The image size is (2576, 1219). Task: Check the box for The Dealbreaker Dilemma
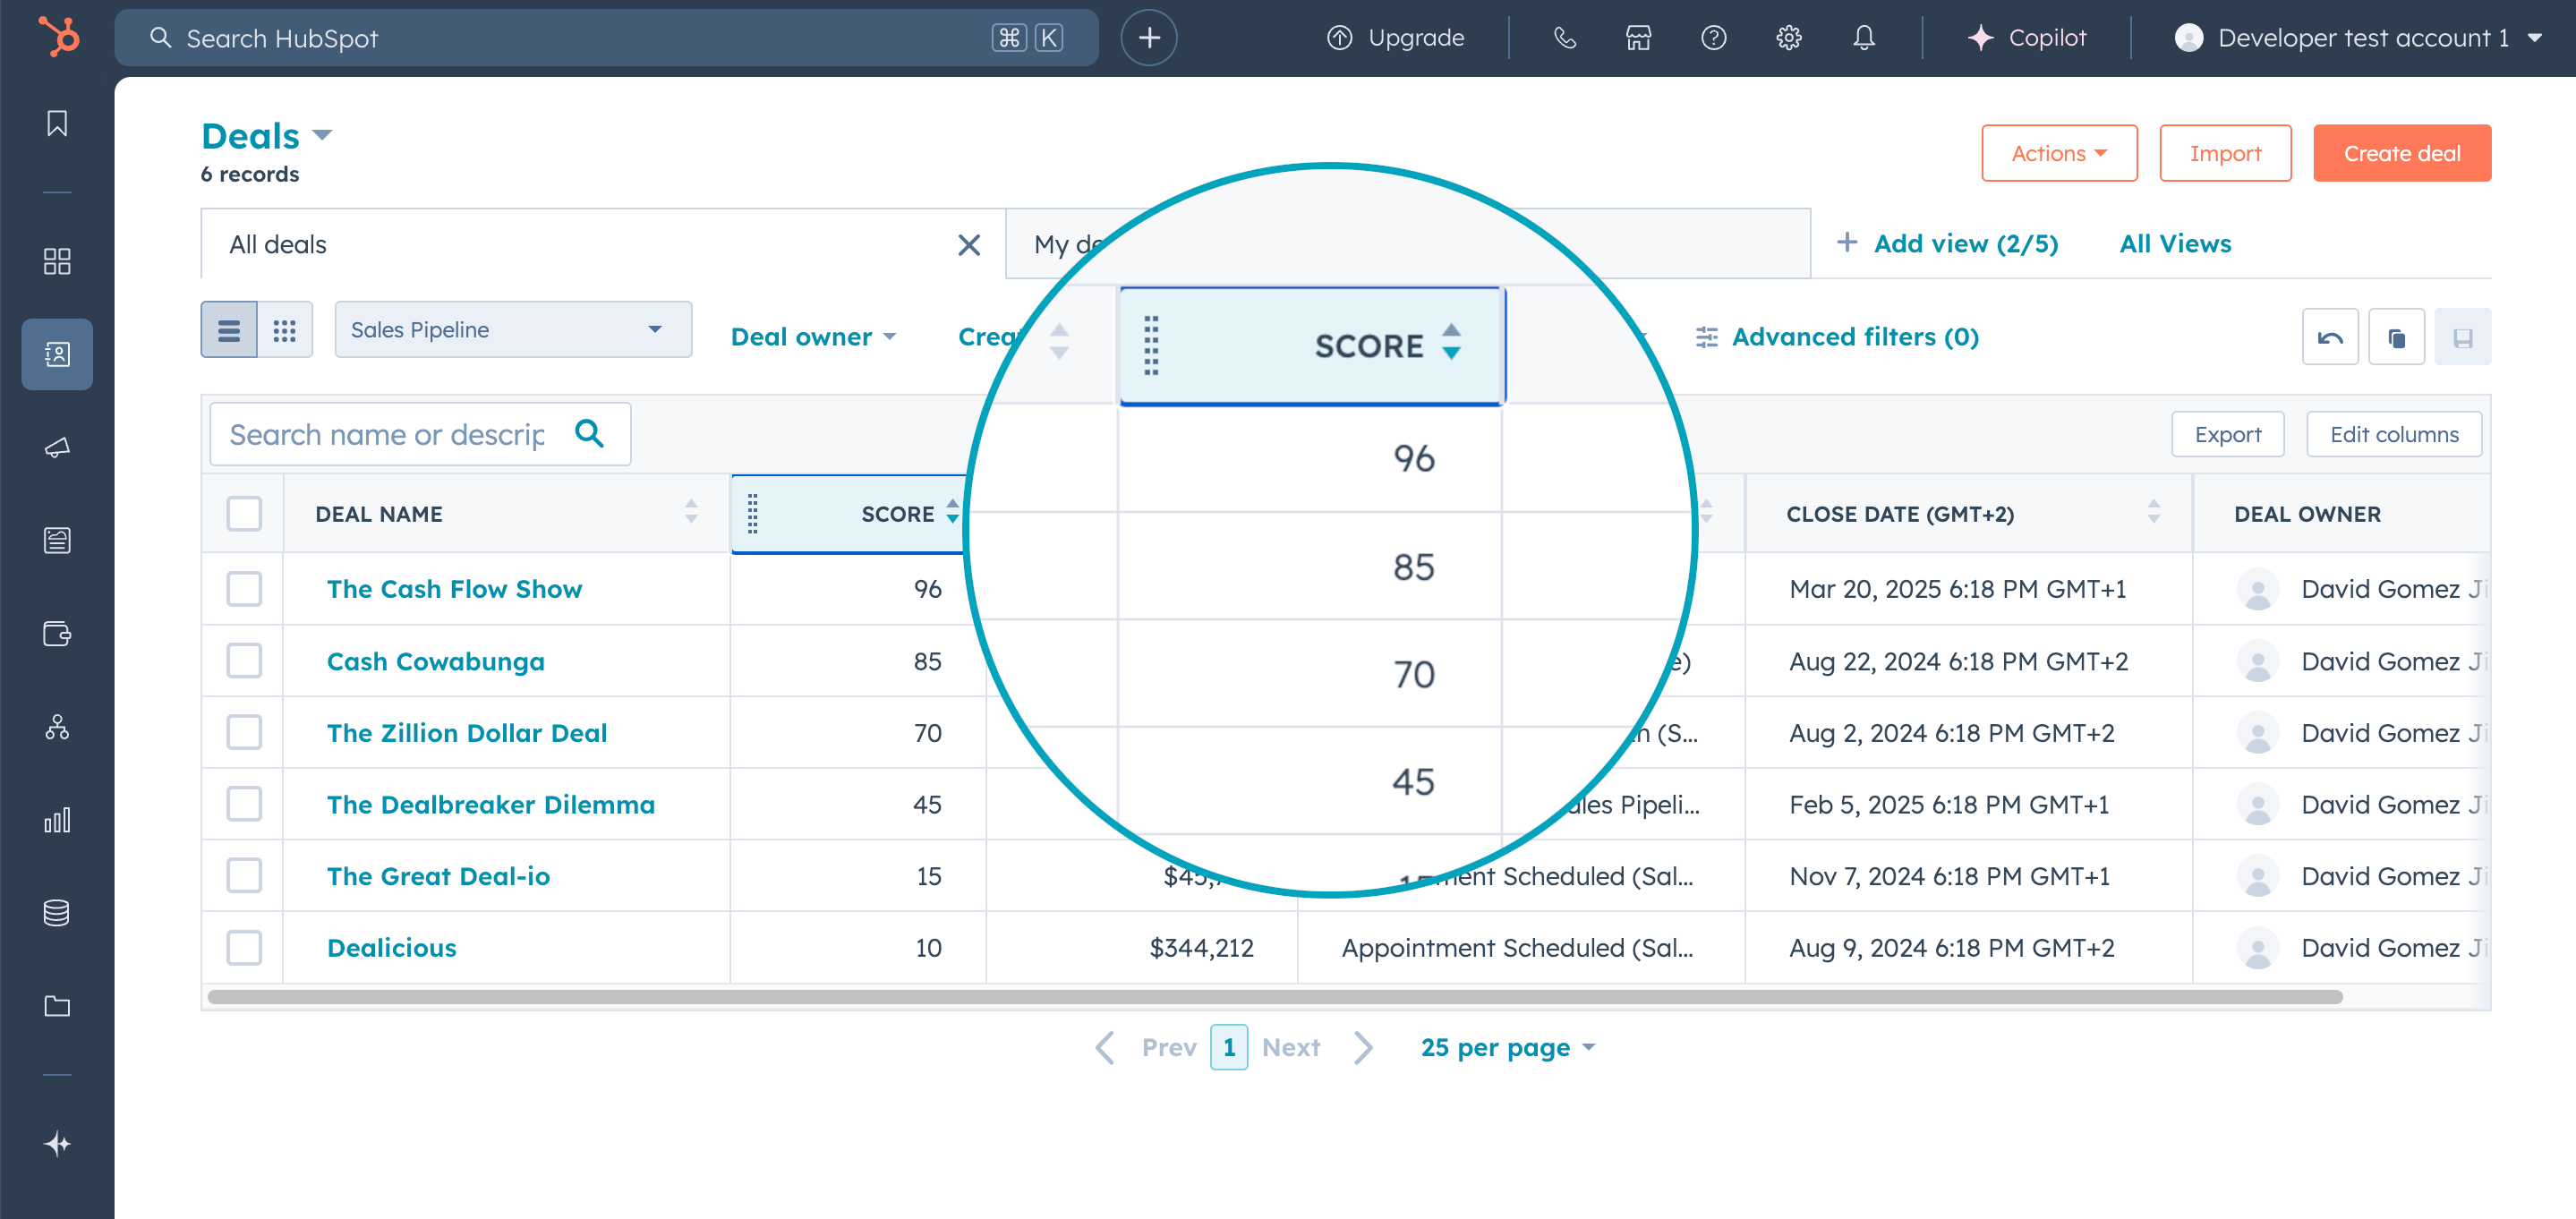244,804
